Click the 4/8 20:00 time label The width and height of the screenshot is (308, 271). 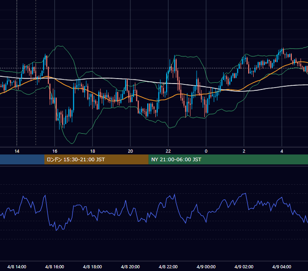tap(130, 266)
